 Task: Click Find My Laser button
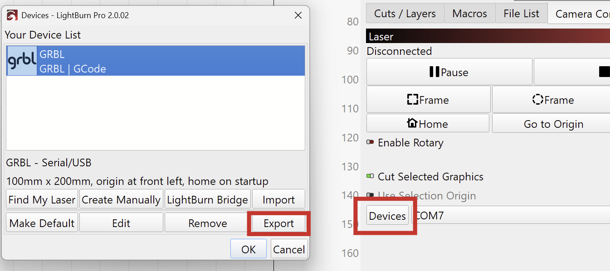[x=42, y=200]
